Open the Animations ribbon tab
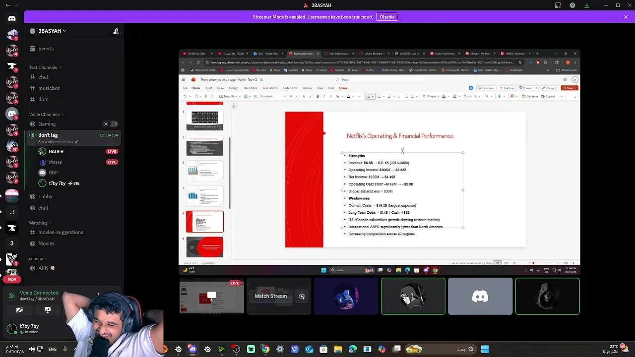 tap(270, 88)
